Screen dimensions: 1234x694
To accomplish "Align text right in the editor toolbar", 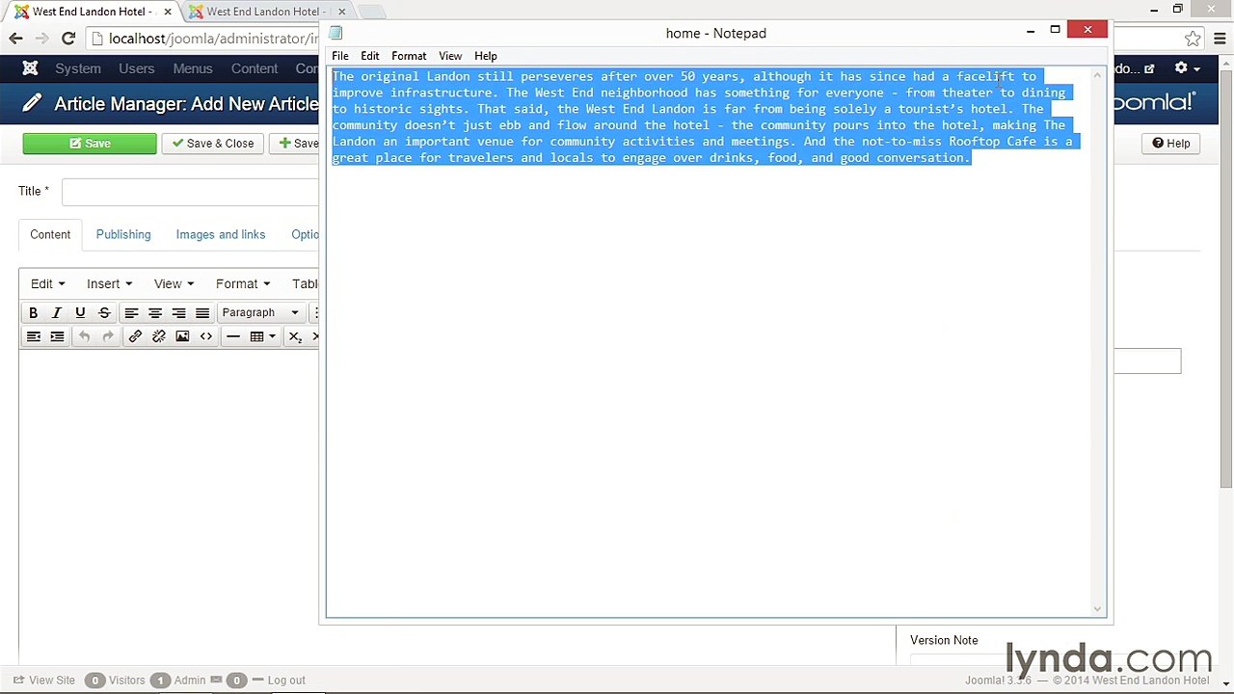I will 178,312.
